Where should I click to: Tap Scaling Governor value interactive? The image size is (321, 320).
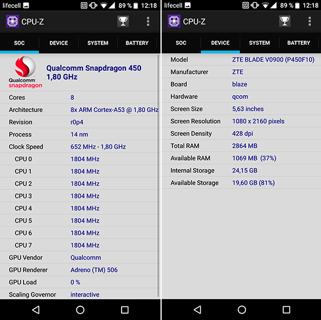click(85, 294)
